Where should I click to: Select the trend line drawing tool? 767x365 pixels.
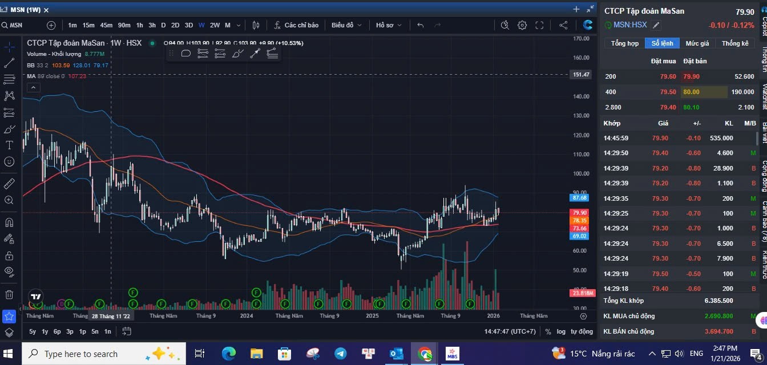[x=9, y=63]
